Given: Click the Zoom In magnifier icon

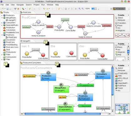Looking at the screenshot, I should [x=80, y=9].
